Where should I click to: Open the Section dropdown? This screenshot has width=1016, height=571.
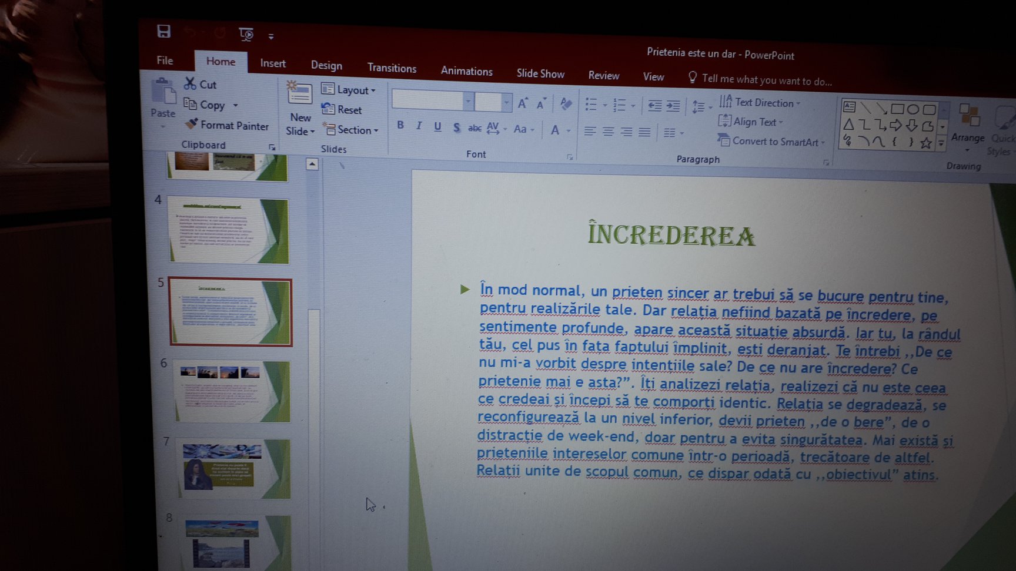[x=350, y=130]
